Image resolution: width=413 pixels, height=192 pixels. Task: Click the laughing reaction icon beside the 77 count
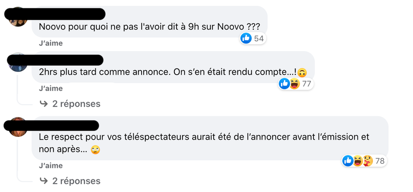tap(294, 84)
